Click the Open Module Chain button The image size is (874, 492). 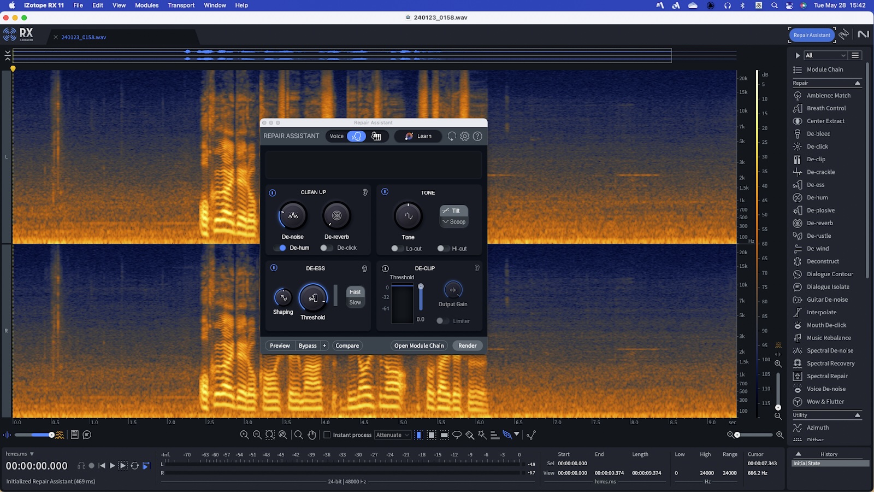pos(419,345)
